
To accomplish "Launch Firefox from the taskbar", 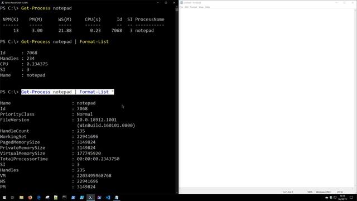I will [x=30, y=198].
